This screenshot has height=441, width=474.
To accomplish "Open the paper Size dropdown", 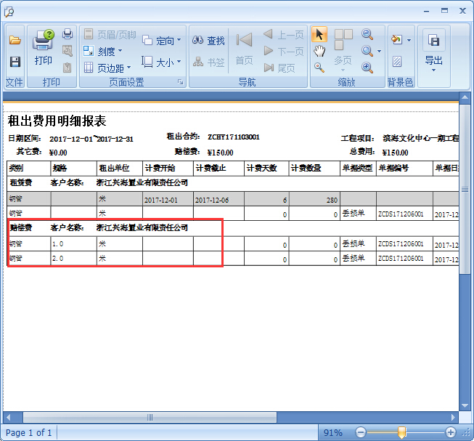I will pos(161,62).
